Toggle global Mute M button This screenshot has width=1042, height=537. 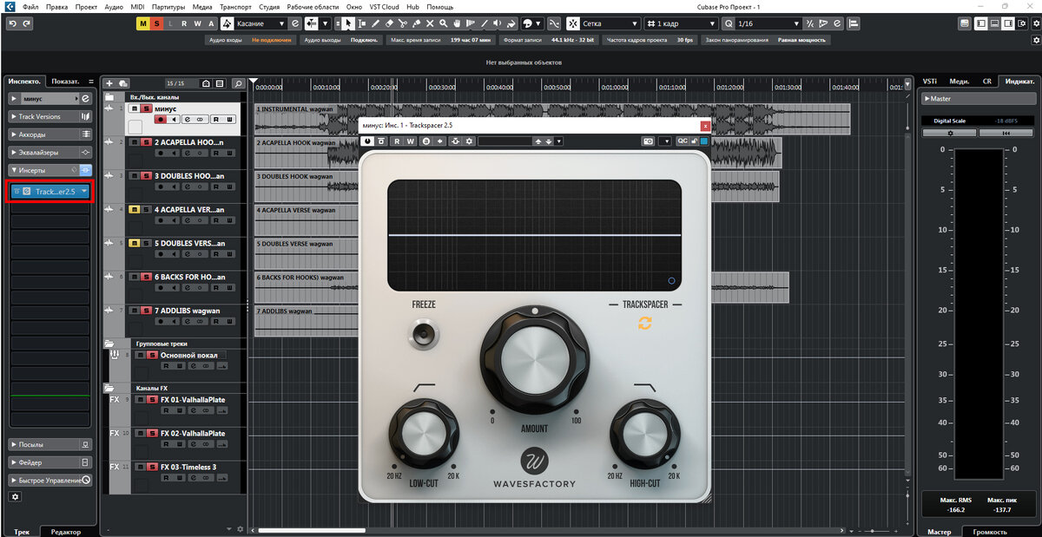pyautogui.click(x=143, y=23)
